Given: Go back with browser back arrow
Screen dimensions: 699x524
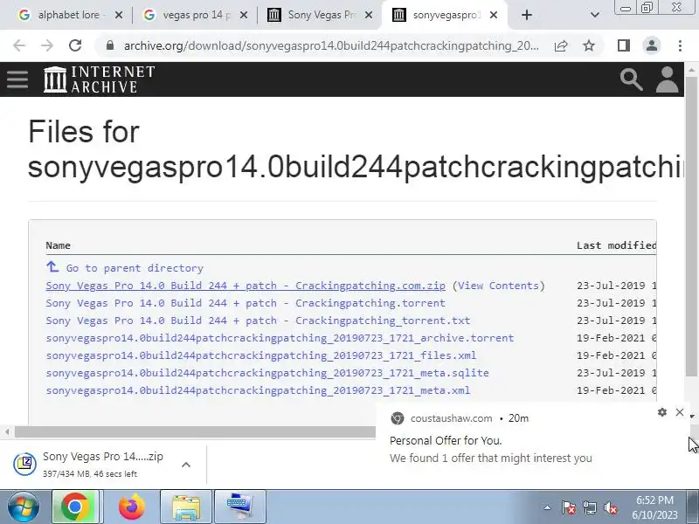Looking at the screenshot, I should pos(19,45).
